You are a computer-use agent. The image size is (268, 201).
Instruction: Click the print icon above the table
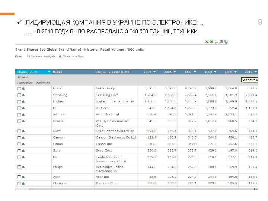coord(221,42)
